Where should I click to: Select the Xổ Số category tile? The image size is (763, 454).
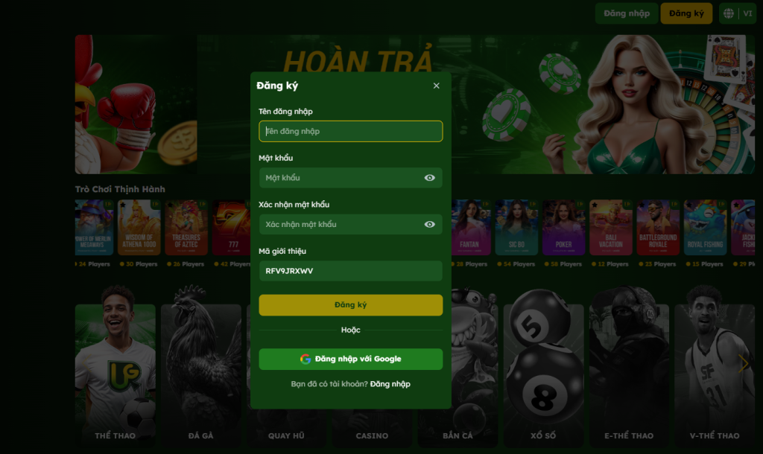(543, 374)
